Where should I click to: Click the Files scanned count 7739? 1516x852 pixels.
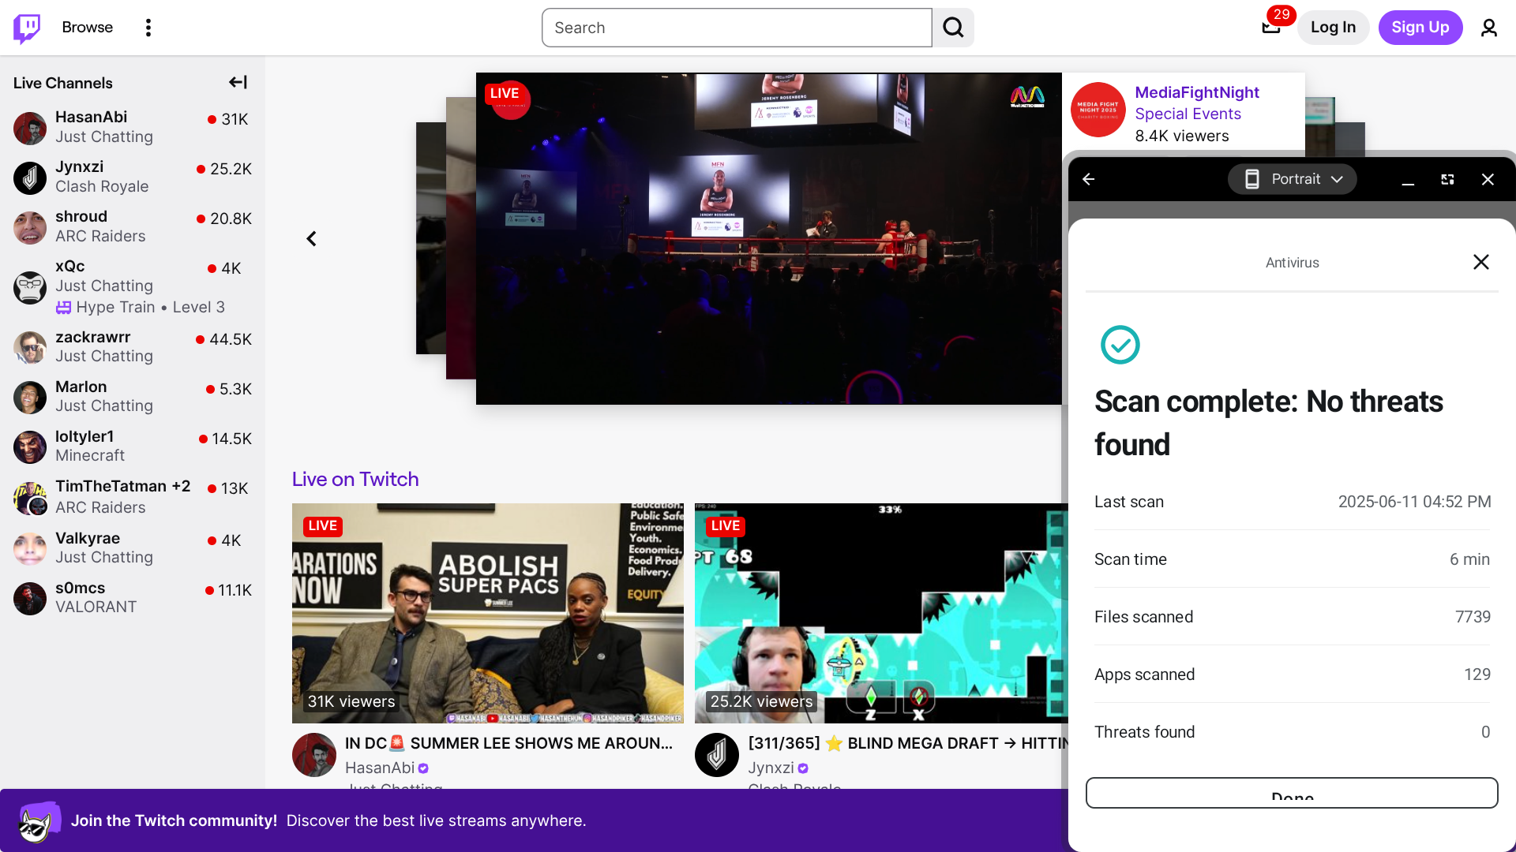[1473, 617]
